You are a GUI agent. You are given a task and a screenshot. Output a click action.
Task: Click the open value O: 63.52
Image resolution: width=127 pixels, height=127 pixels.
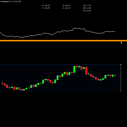click(46, 6)
